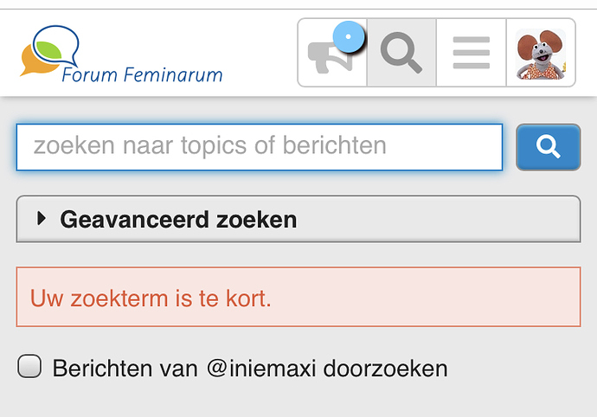The image size is (597, 417).
Task: Open the hamburger menu icon
Action: click(472, 53)
